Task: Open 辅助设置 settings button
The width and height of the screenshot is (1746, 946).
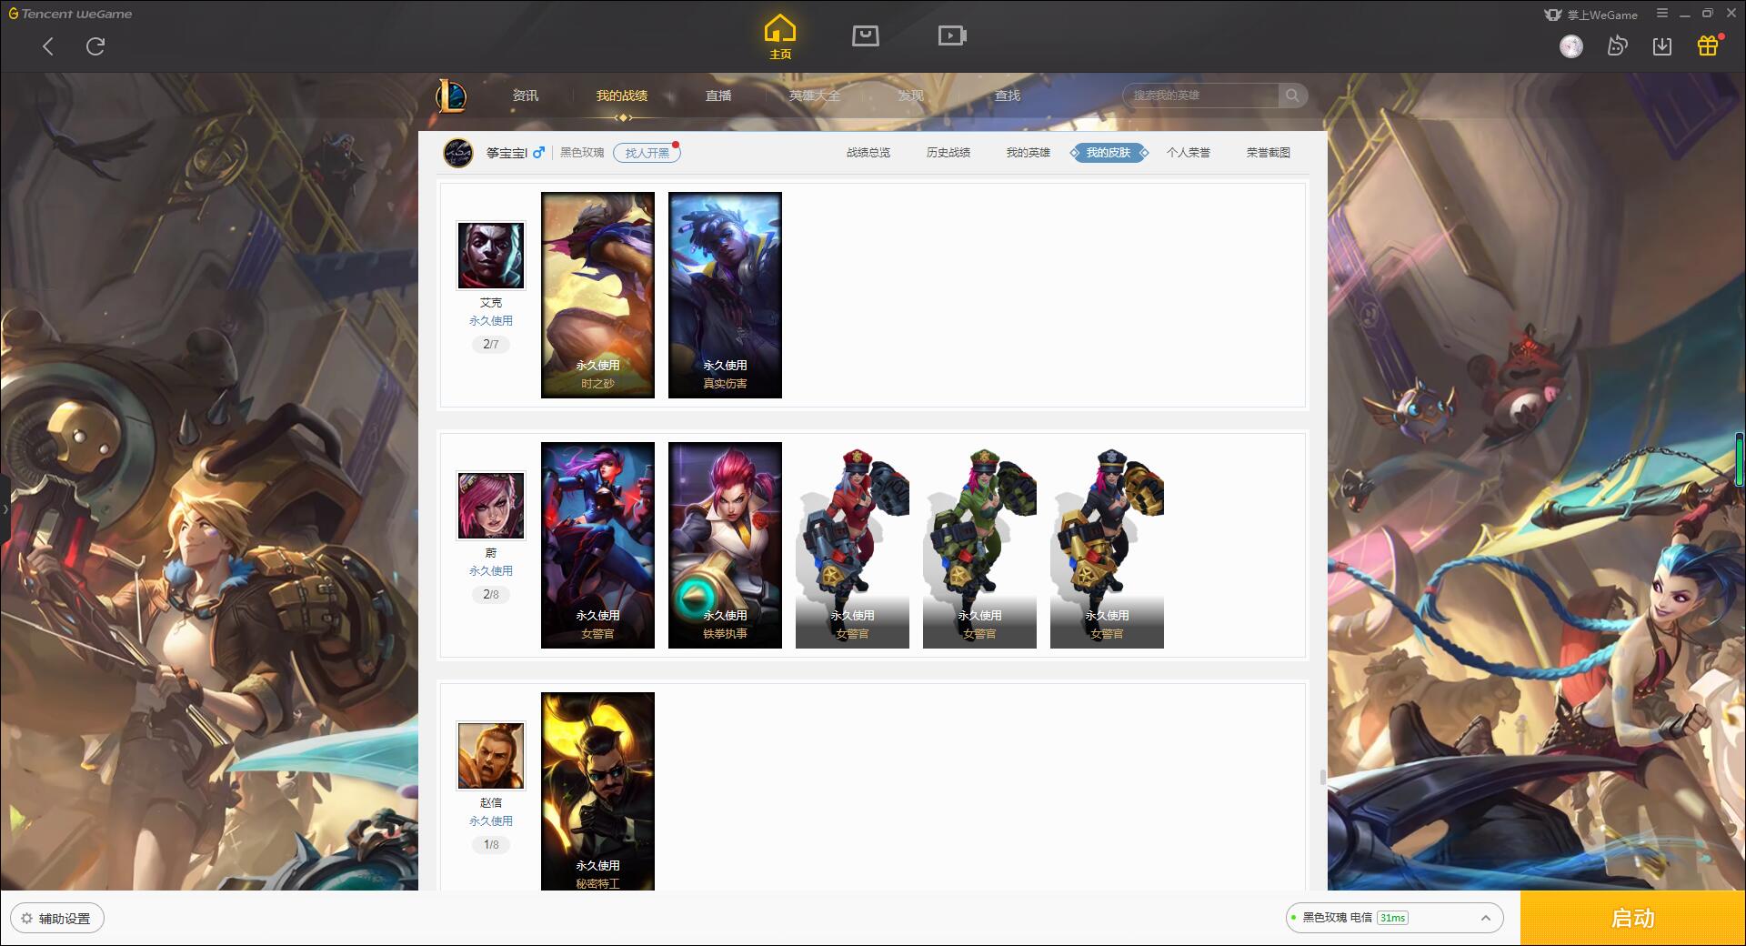Action: click(57, 919)
